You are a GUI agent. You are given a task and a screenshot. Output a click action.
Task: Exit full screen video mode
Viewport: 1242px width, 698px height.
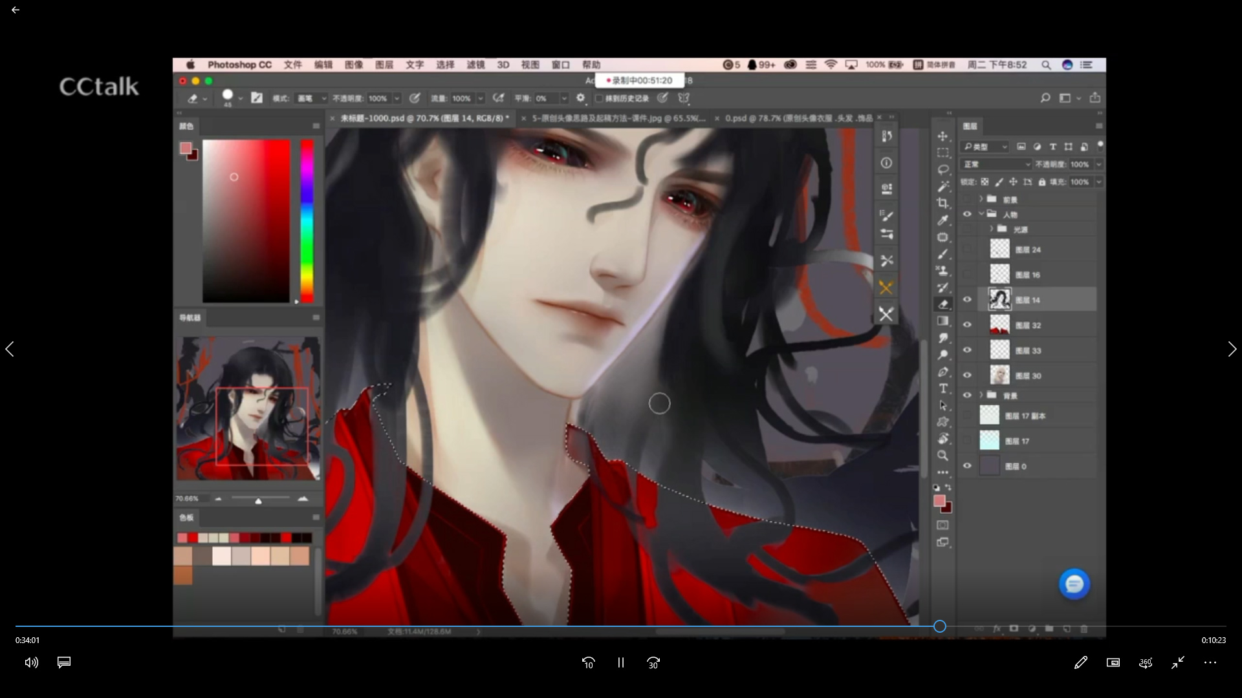pyautogui.click(x=1178, y=662)
